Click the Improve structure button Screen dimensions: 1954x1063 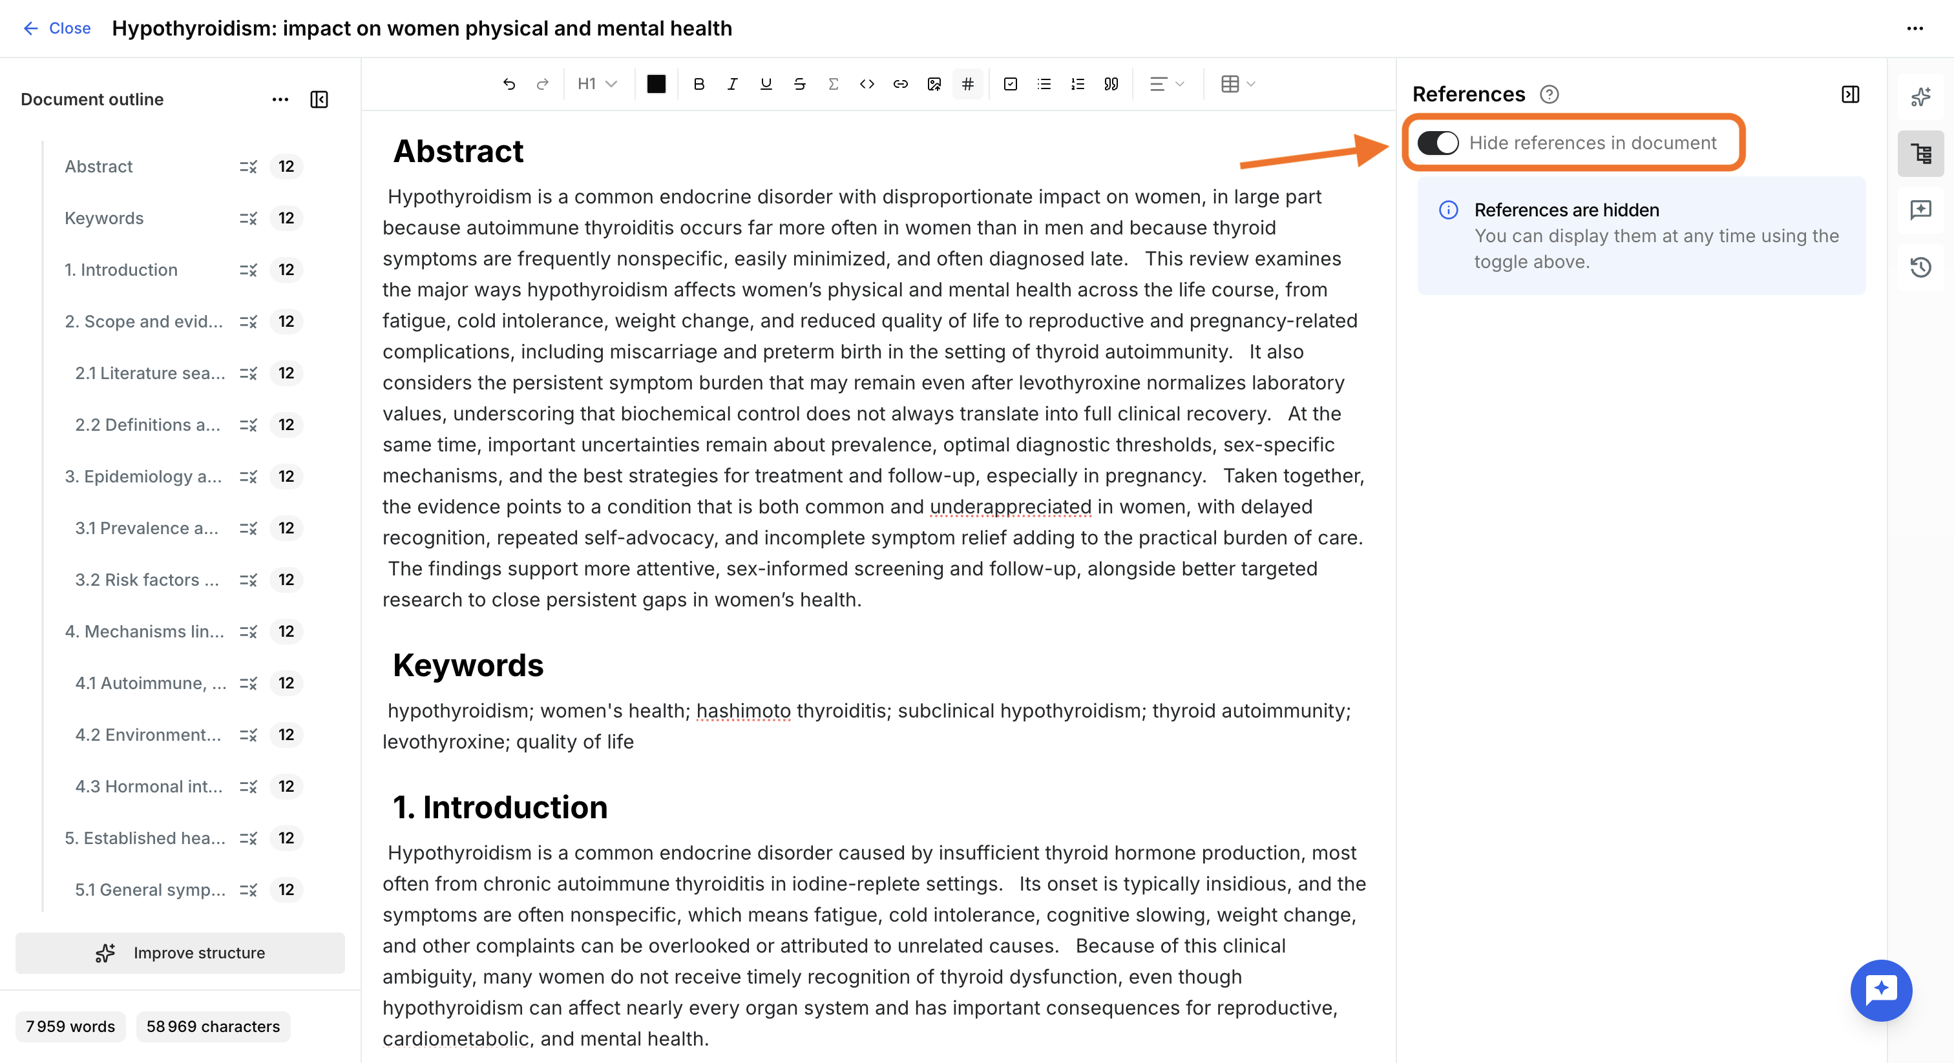pyautogui.click(x=180, y=953)
